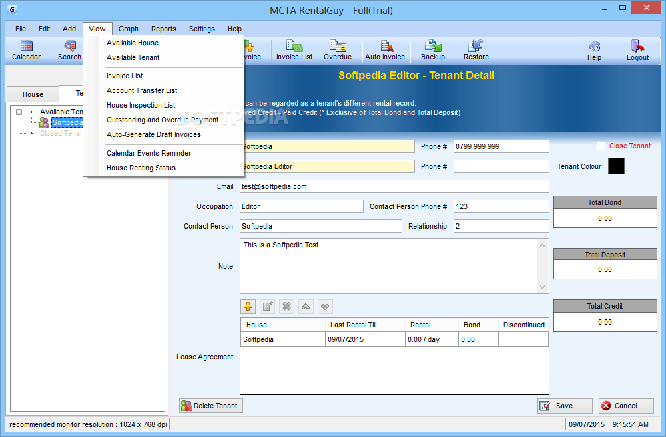The image size is (666, 437).
Task: Open the Add menu
Action: (69, 29)
